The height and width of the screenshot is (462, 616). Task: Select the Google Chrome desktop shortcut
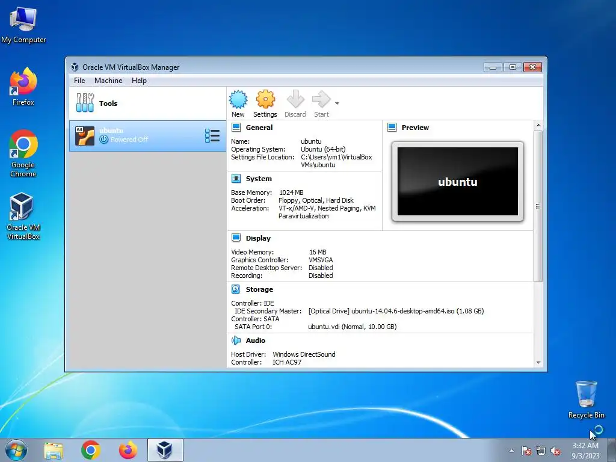click(x=23, y=153)
